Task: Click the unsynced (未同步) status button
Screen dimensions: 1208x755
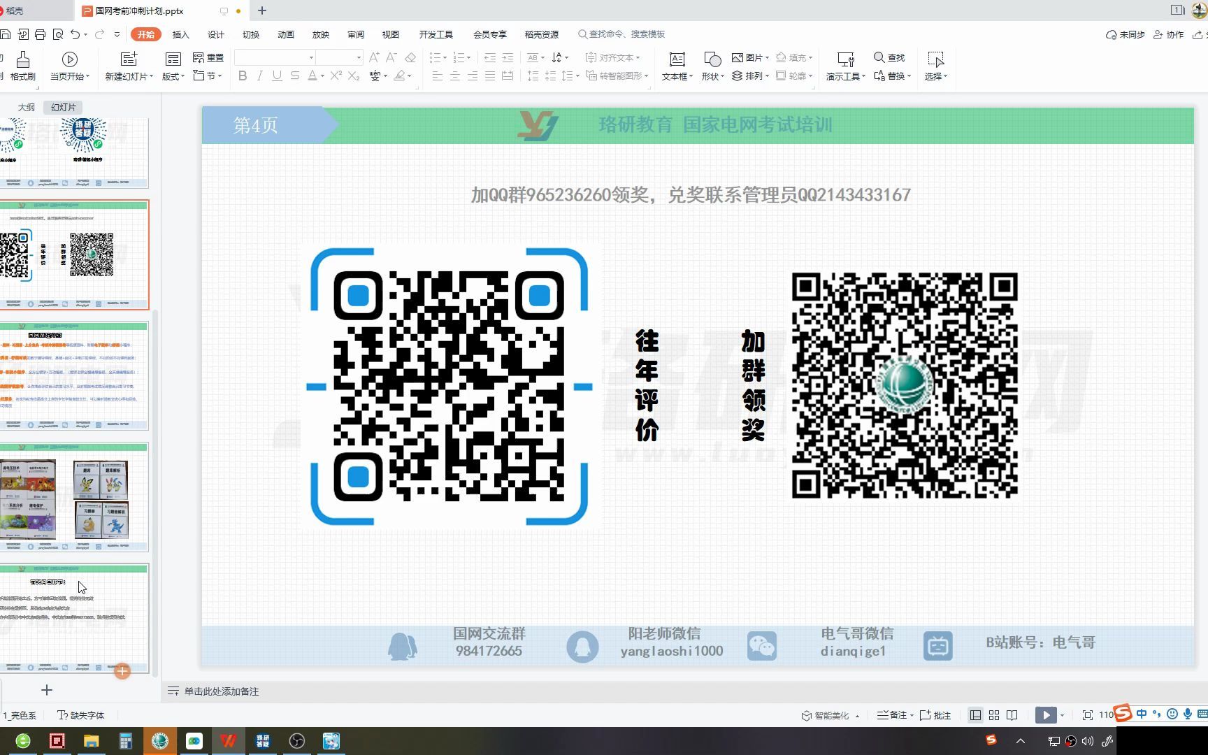Action: (1126, 34)
